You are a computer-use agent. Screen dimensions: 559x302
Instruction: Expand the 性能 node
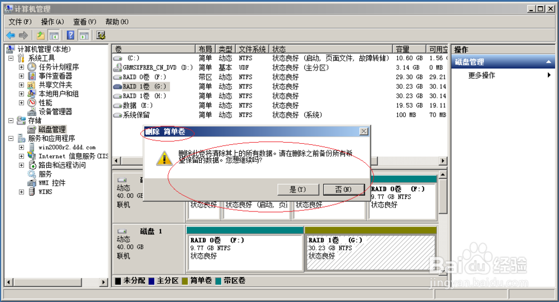point(21,102)
